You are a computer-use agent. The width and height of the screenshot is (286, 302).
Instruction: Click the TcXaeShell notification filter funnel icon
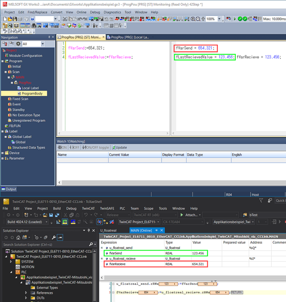(261, 201)
